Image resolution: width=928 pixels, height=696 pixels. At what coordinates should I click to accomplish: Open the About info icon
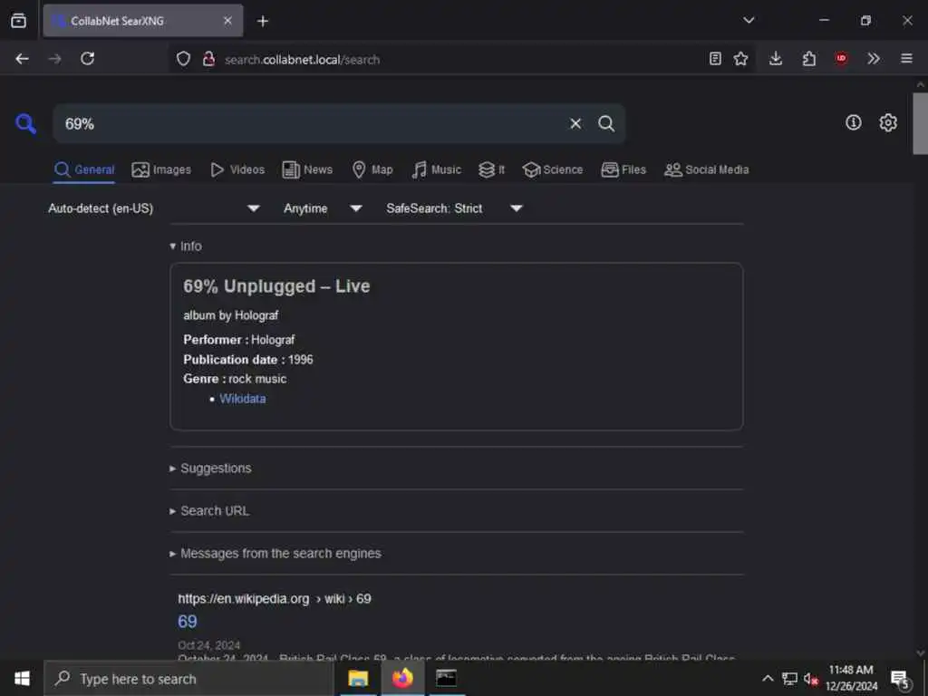(x=853, y=122)
